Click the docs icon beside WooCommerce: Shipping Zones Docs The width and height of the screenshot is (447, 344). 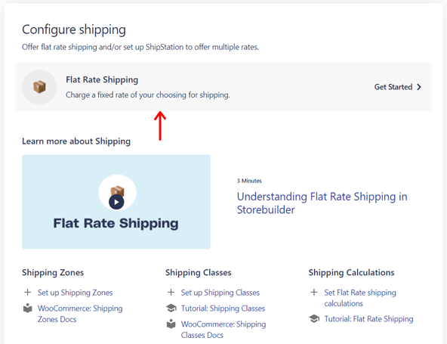coord(28,308)
